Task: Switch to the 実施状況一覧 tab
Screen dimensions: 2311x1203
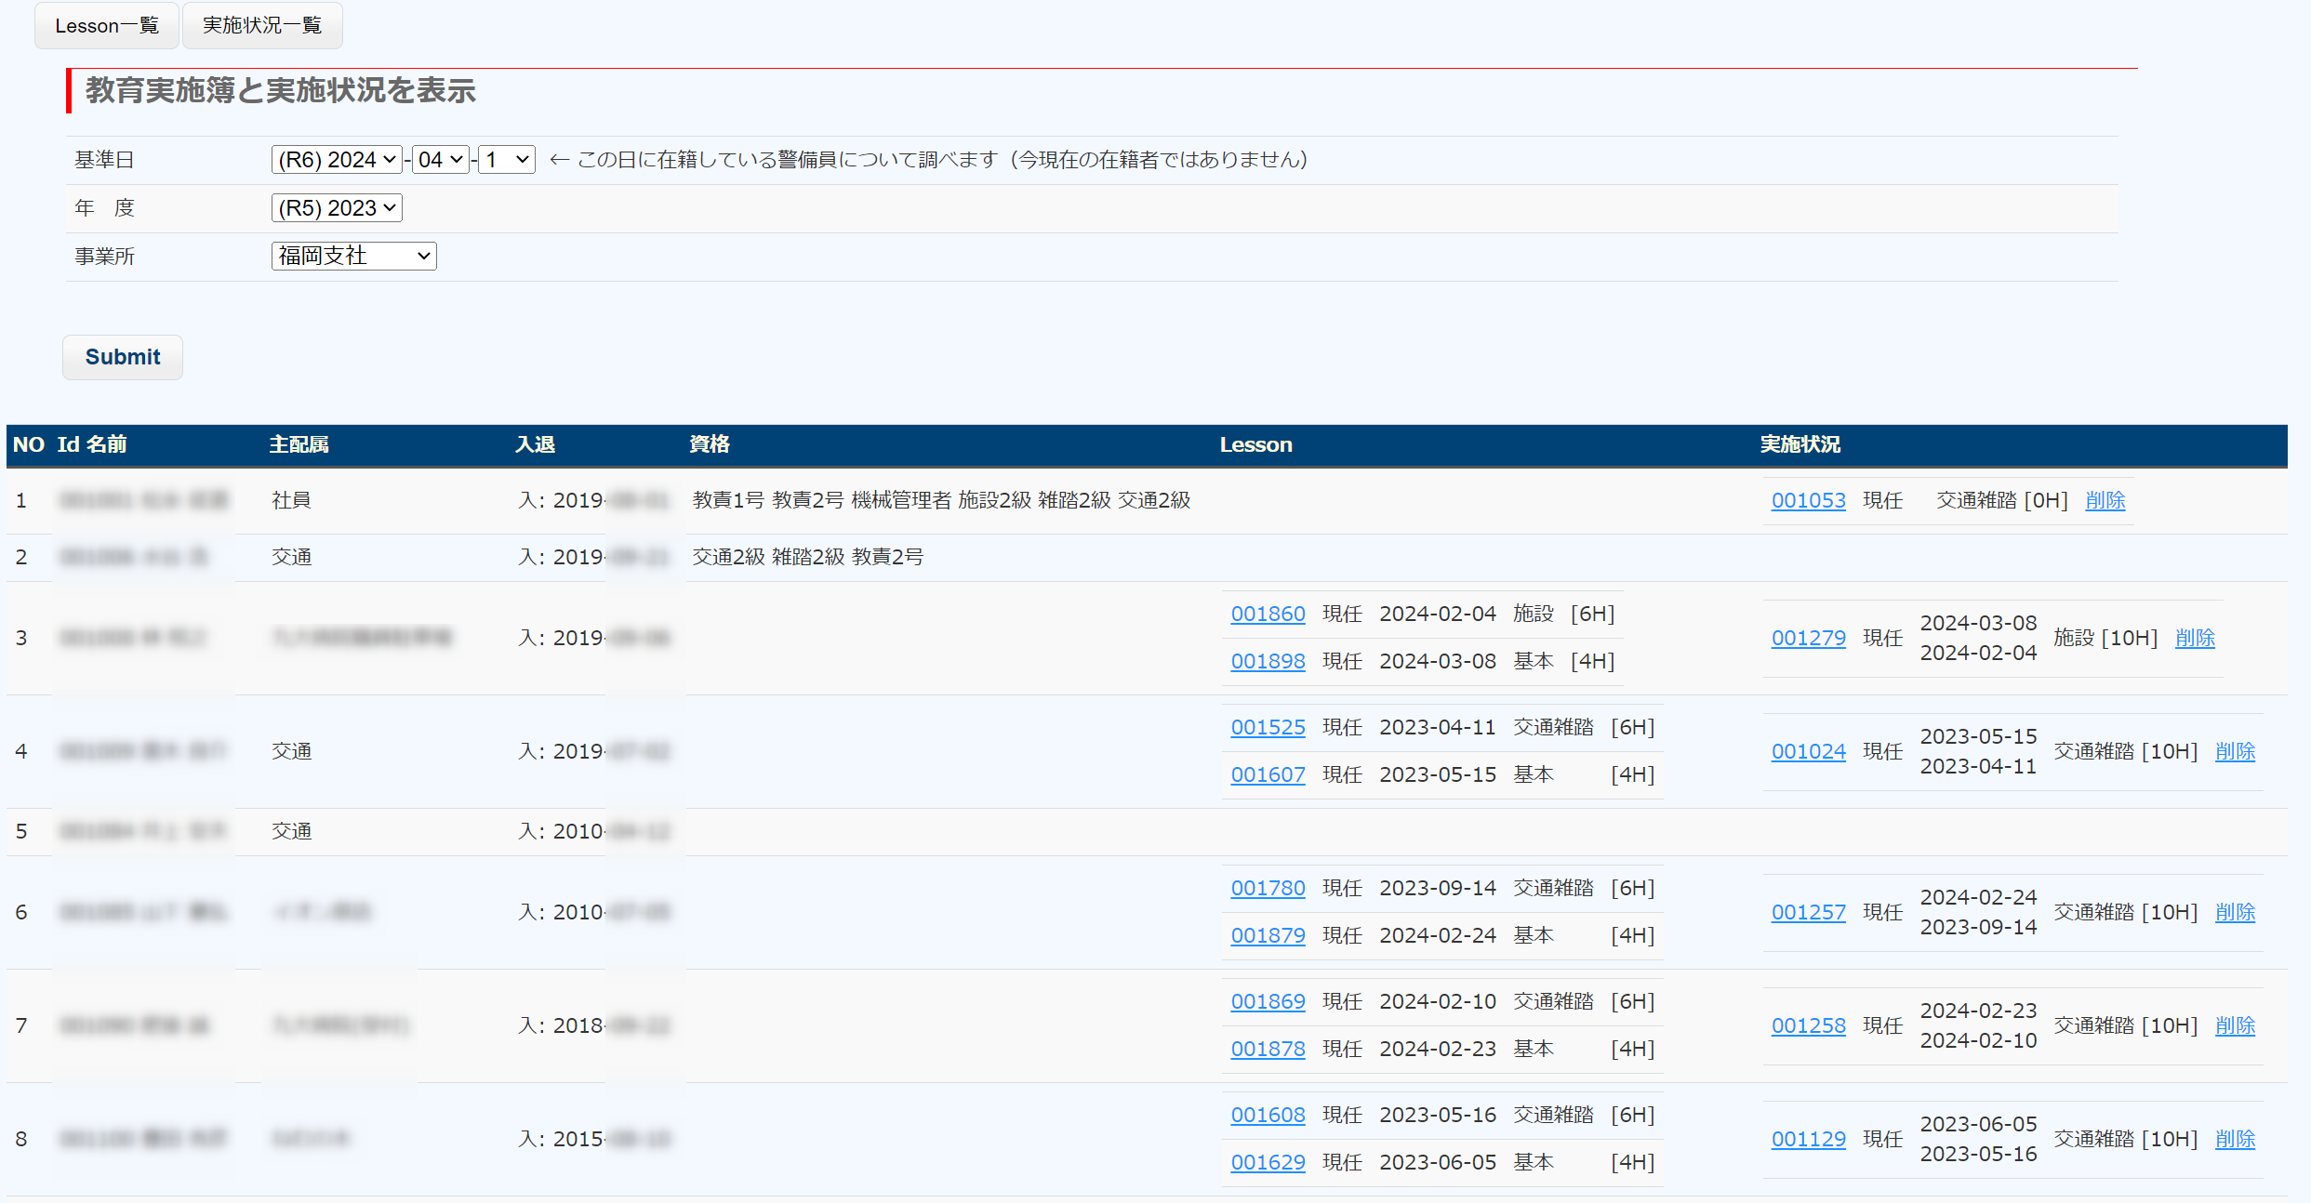Action: 262,26
